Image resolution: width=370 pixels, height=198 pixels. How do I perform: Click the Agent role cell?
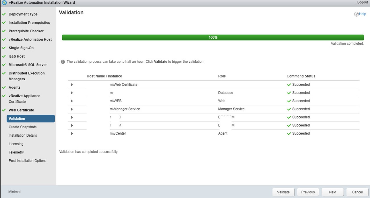coord(223,133)
